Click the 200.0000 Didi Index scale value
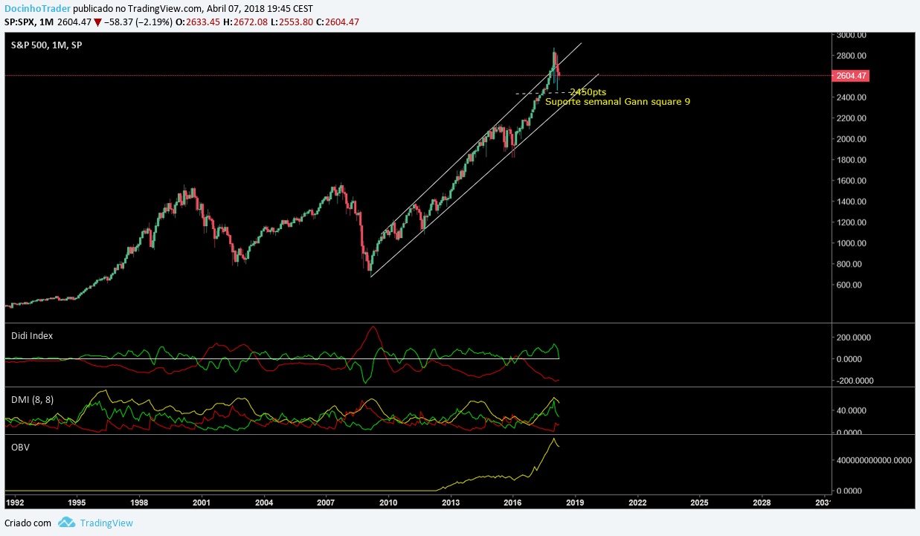The height and width of the screenshot is (536, 920). coord(853,338)
